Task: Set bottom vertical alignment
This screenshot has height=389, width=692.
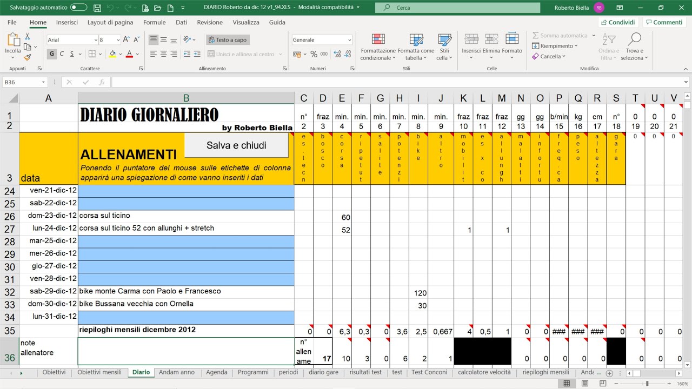Action: 173,39
